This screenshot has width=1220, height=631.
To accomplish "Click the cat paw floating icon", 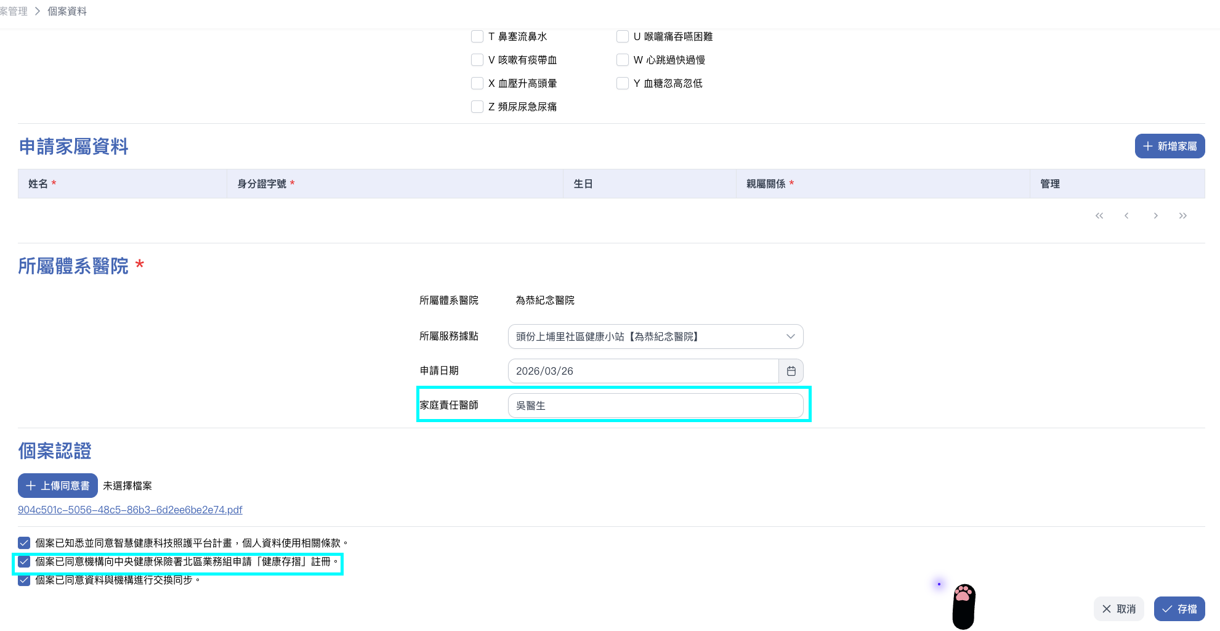I will tap(964, 606).
